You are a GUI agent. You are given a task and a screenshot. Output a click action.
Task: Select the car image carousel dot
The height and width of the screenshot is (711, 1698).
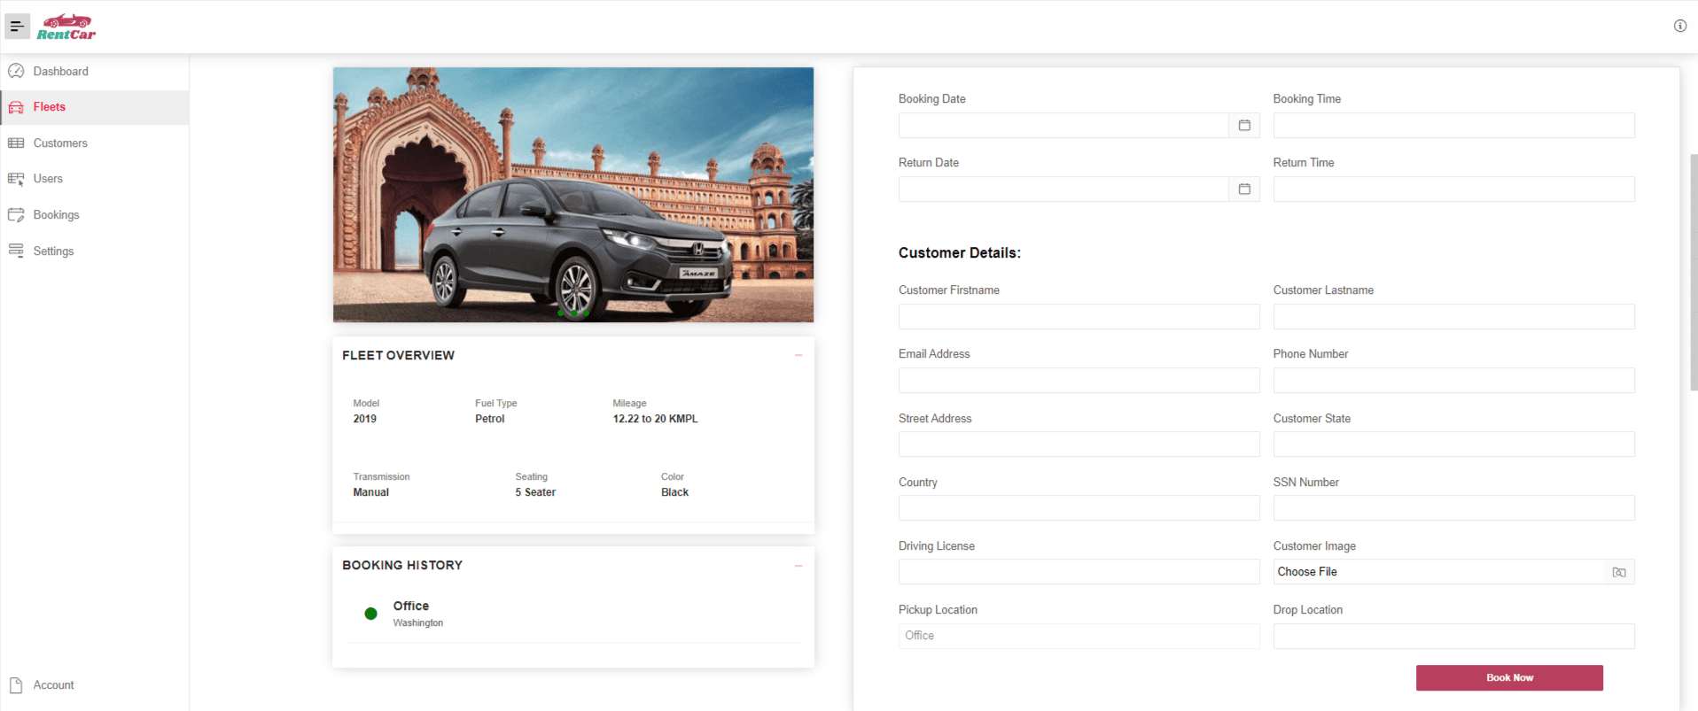tap(573, 313)
